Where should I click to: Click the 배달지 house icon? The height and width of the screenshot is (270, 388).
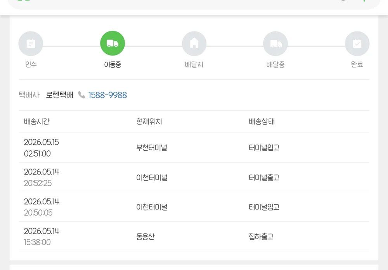194,44
